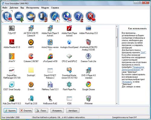Select the AIMP2 program icon

(31, 42)
